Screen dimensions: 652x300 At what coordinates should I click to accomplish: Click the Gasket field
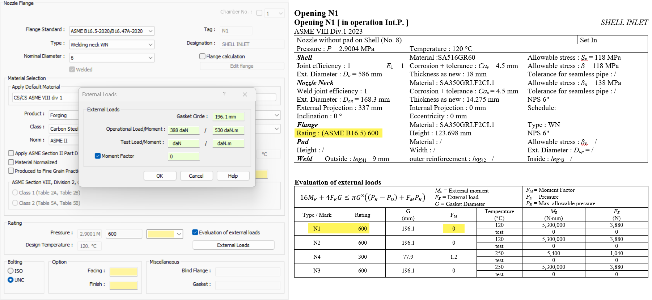coord(248,285)
